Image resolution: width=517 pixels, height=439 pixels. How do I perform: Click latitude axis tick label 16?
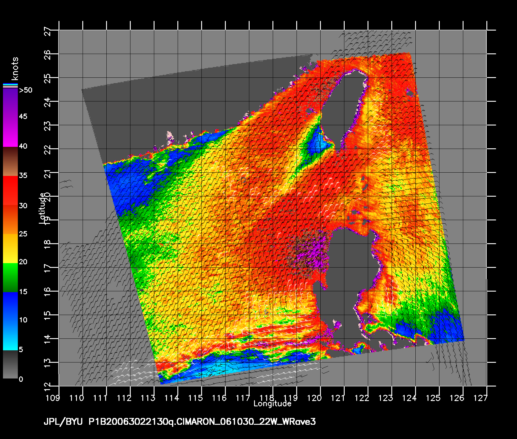pos(48,292)
